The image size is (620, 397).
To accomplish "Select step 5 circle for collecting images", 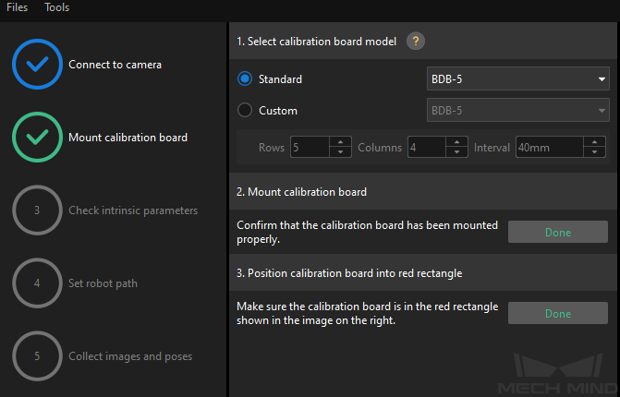I will (x=37, y=356).
